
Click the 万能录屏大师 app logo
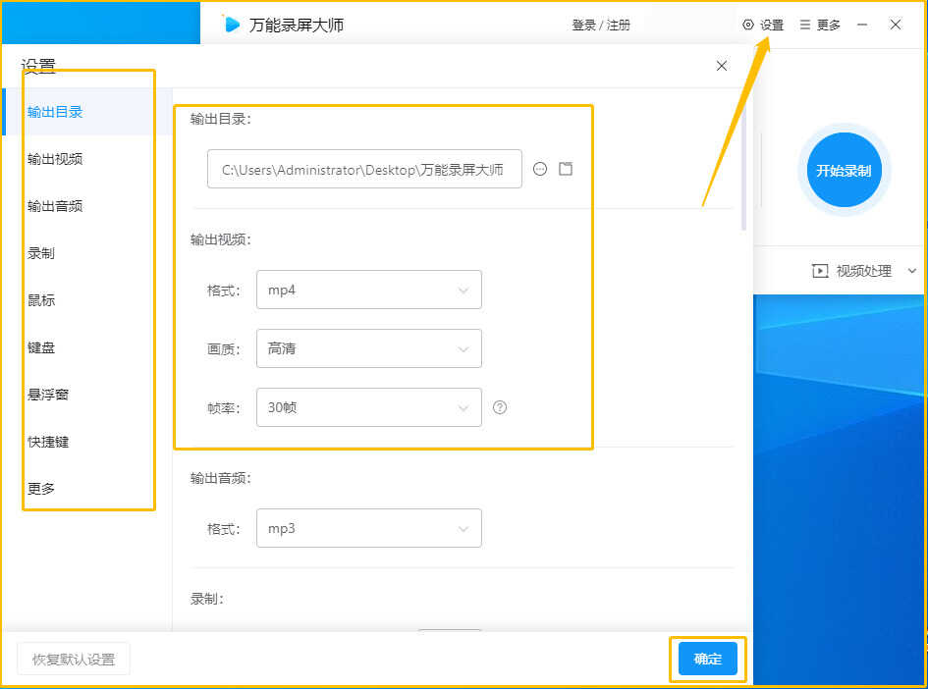pyautogui.click(x=232, y=25)
